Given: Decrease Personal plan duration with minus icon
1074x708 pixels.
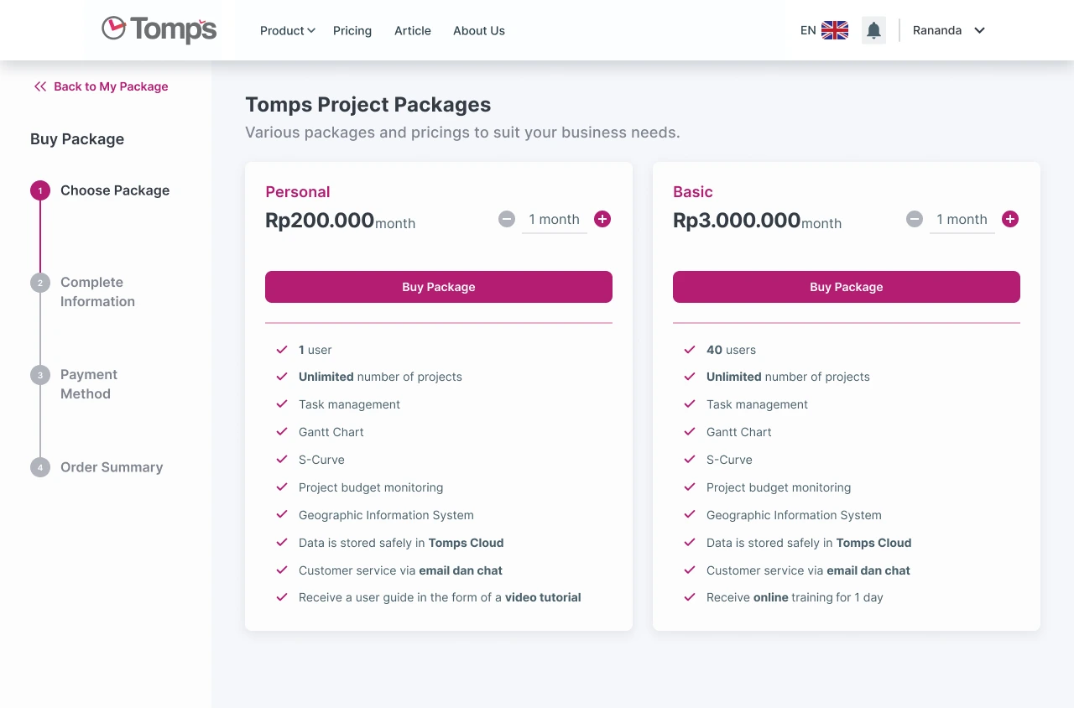Looking at the screenshot, I should pos(507,219).
